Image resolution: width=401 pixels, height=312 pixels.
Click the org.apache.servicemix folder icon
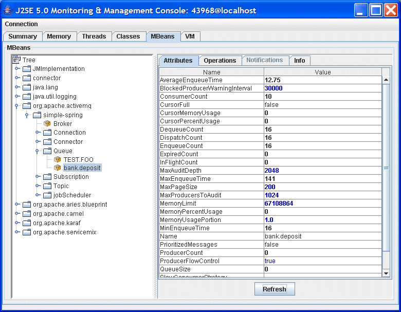click(x=27, y=232)
